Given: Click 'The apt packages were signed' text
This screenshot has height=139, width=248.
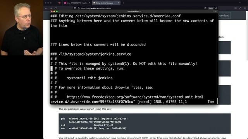Looking at the screenshot, I should click(85, 109).
